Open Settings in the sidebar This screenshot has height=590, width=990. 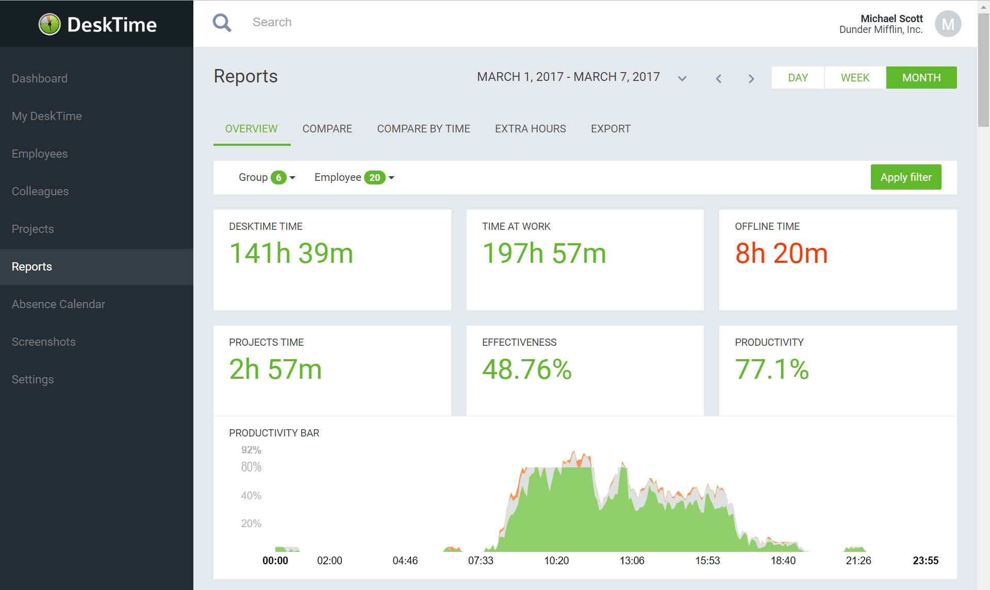[x=96, y=379]
